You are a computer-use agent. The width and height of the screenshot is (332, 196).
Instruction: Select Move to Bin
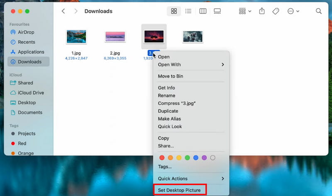[x=170, y=76]
